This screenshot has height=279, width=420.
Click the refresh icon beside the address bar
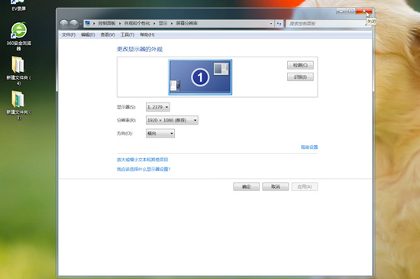point(279,24)
